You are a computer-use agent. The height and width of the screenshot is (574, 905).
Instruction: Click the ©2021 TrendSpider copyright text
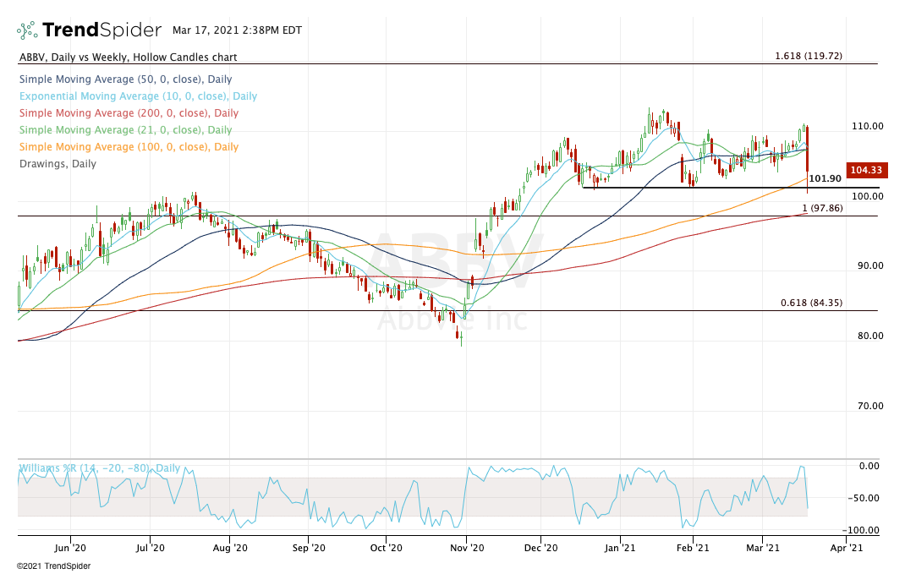53,566
